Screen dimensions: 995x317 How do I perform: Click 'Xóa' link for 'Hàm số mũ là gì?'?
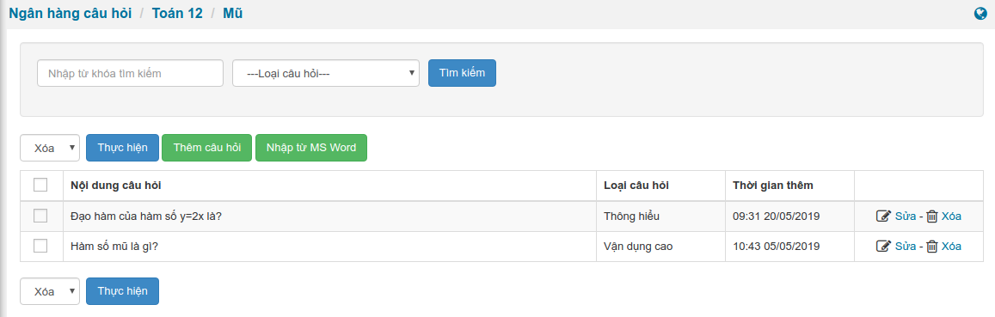click(951, 246)
